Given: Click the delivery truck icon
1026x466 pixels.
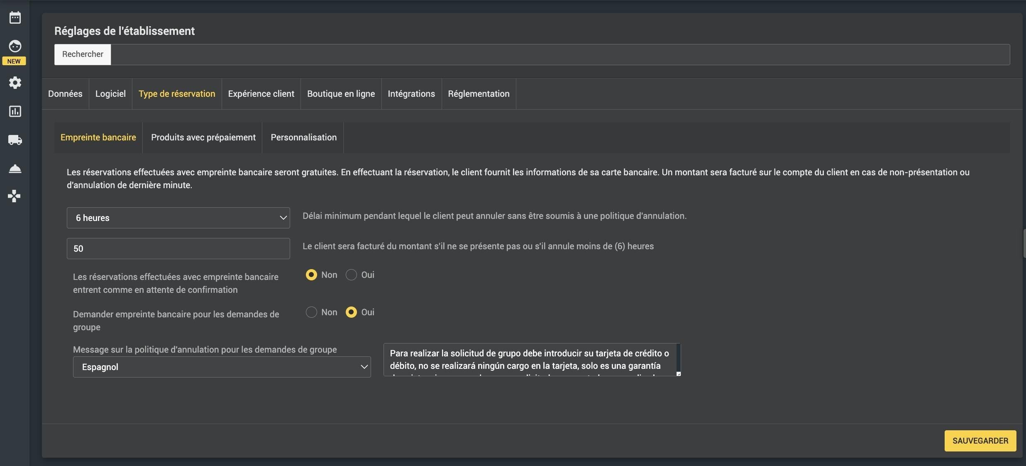Looking at the screenshot, I should tap(15, 140).
